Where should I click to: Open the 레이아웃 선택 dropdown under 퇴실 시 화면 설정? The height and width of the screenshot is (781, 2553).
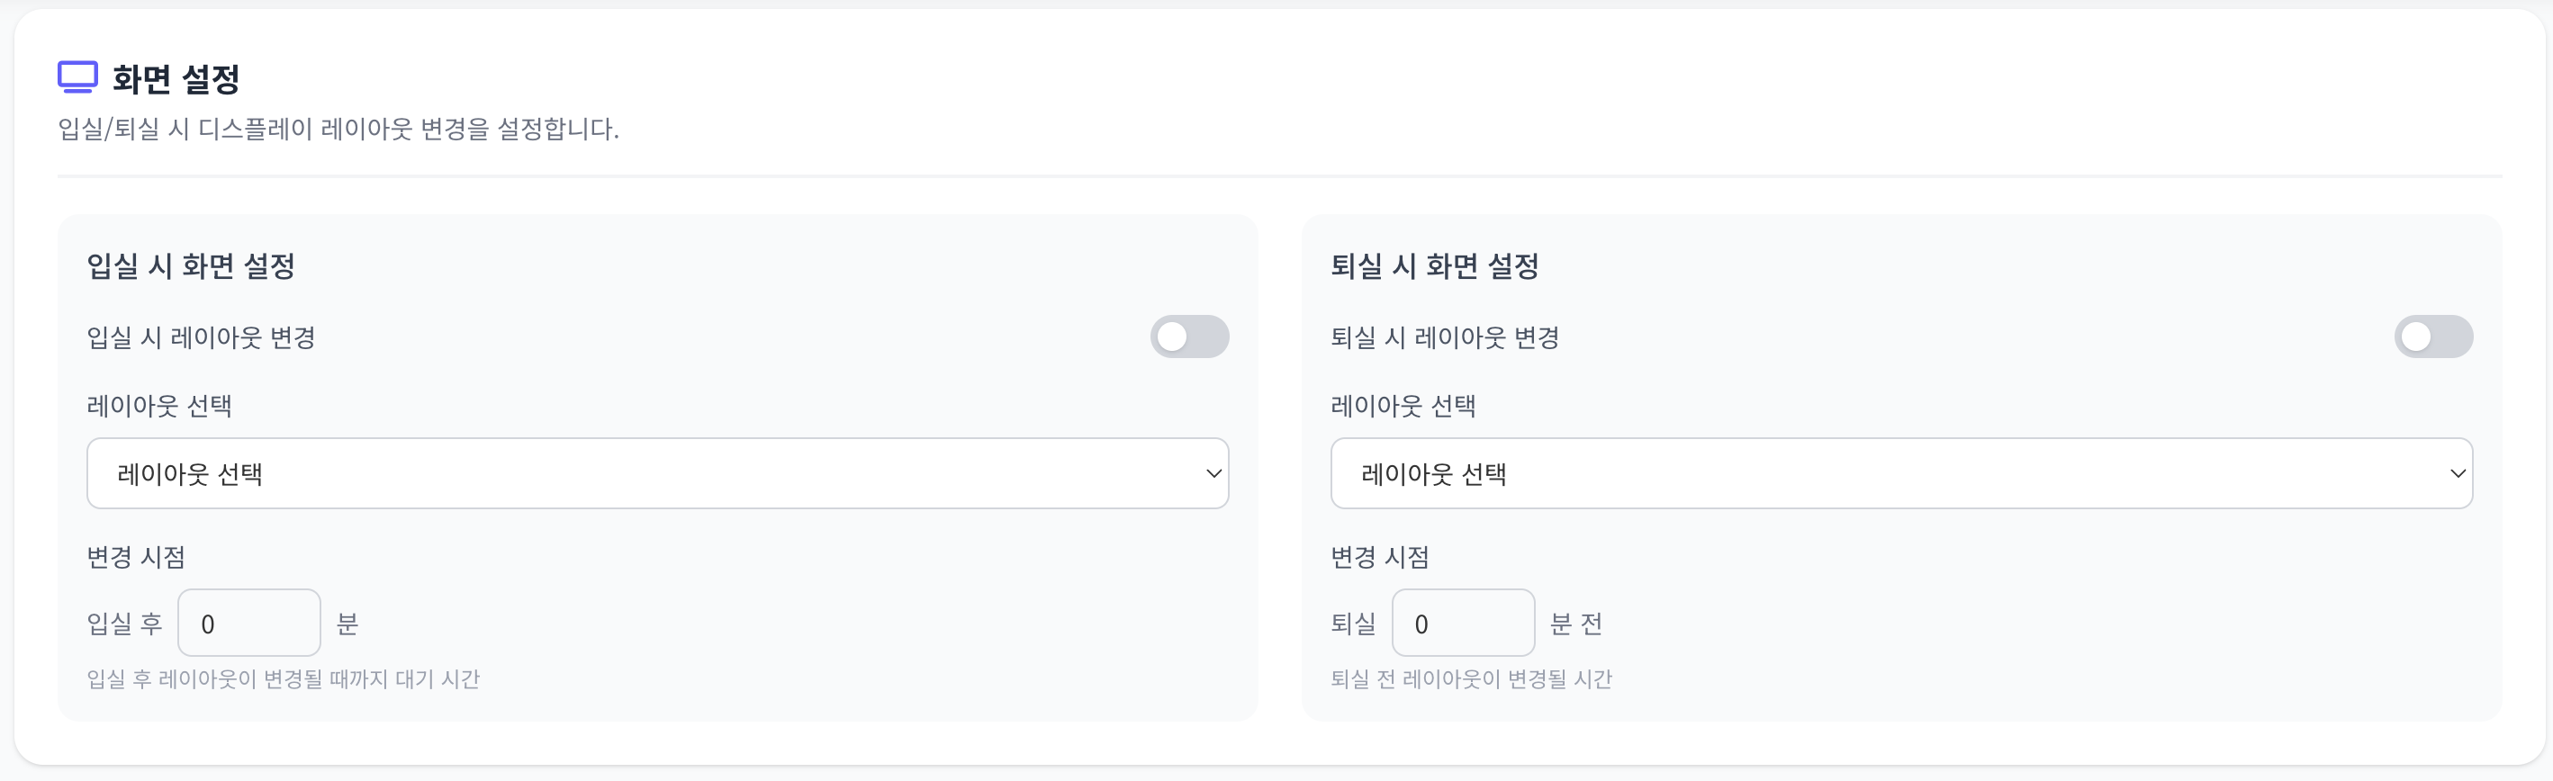click(1901, 472)
